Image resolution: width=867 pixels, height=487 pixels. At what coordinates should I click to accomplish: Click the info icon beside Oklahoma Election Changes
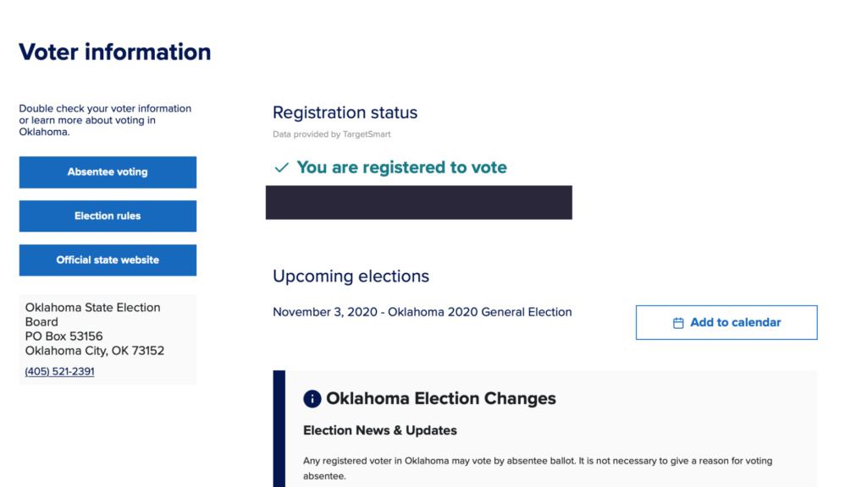tap(312, 399)
